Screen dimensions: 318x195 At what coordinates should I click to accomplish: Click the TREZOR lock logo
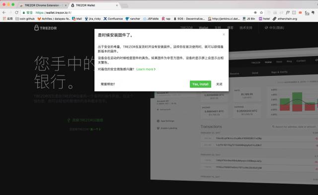coord(45,28)
